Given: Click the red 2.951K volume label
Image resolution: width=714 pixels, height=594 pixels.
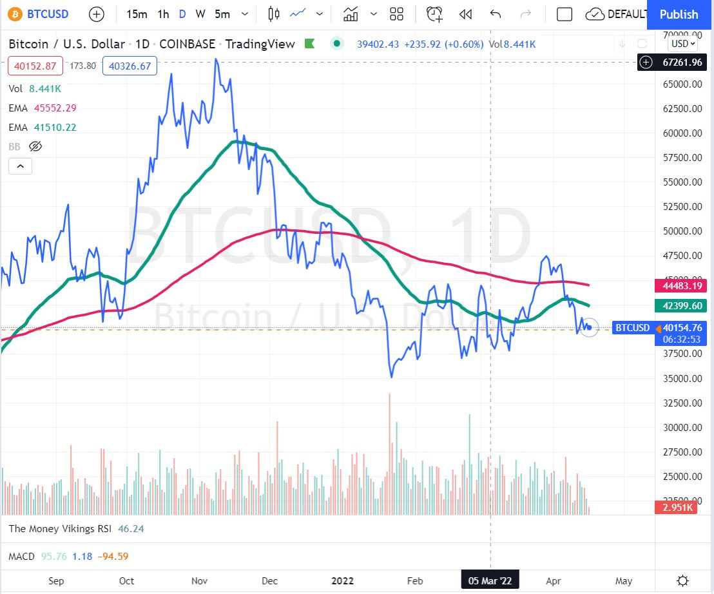Looking at the screenshot, I should (676, 507).
